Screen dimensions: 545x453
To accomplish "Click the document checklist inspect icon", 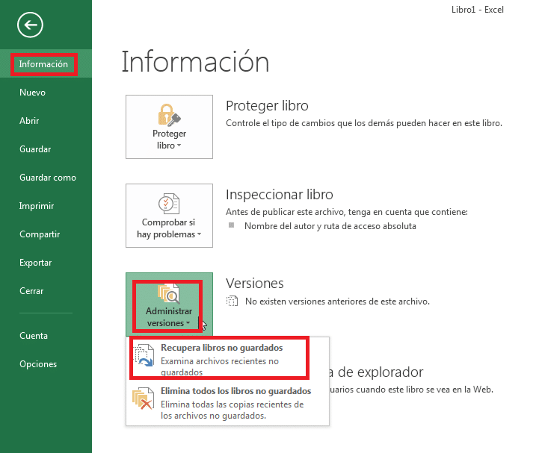I will click(x=169, y=204).
